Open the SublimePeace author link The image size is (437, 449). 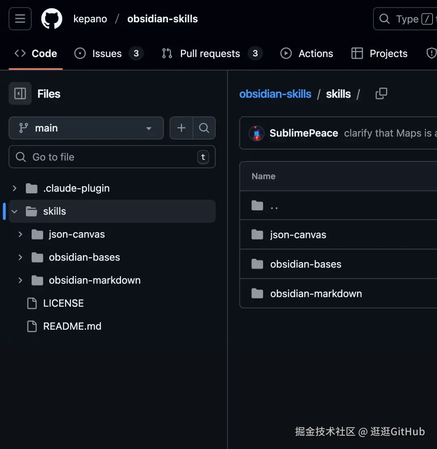(304, 133)
